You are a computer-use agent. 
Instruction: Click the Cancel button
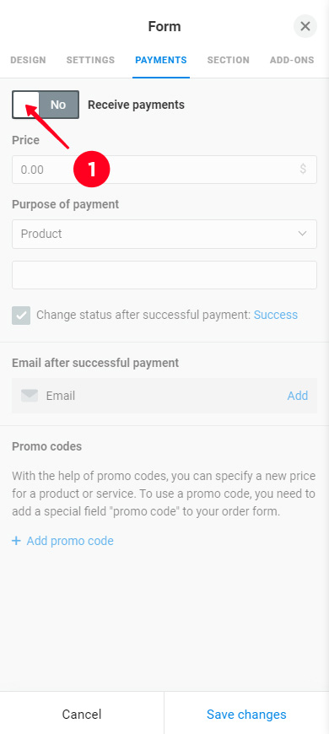[82, 715]
